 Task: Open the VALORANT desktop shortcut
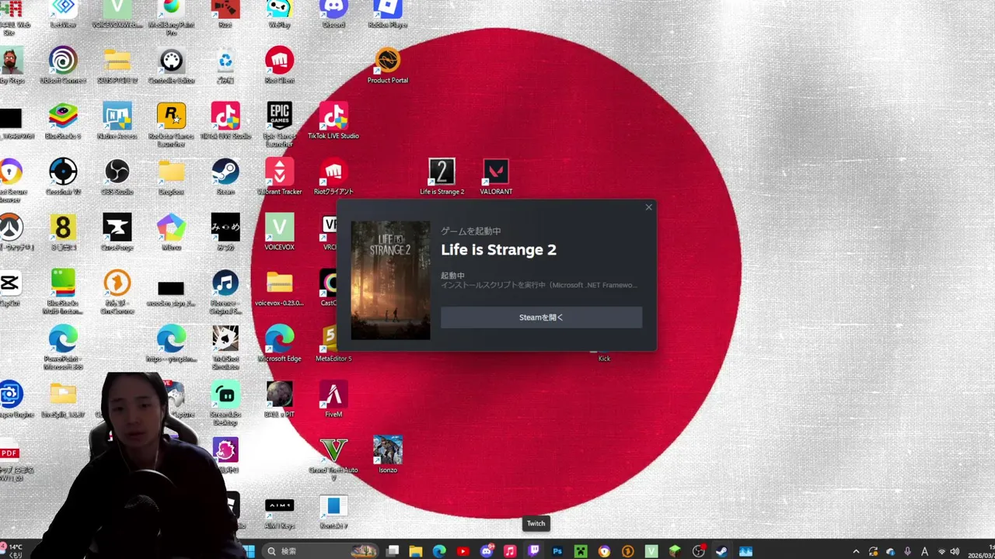pyautogui.click(x=496, y=177)
